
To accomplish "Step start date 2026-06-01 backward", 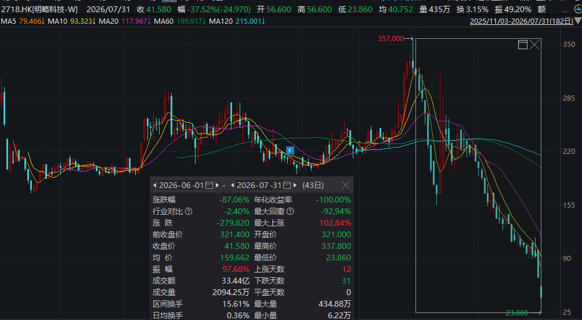I will [155, 185].
